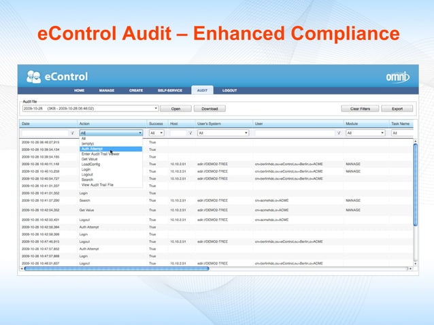The height and width of the screenshot is (325, 434).
Task: Click 'Auth Attempt' in the 10:42:58,384 row
Action: [89, 227]
